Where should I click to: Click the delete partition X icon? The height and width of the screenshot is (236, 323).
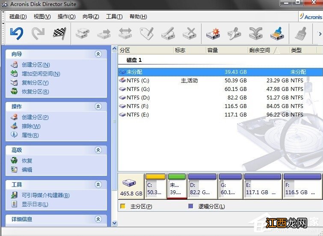[x=190, y=34]
